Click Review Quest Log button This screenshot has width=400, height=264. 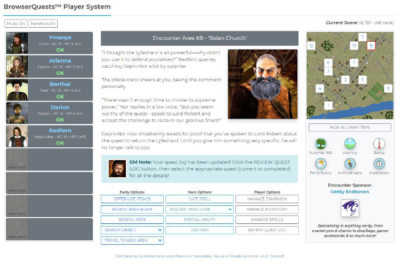(267, 230)
